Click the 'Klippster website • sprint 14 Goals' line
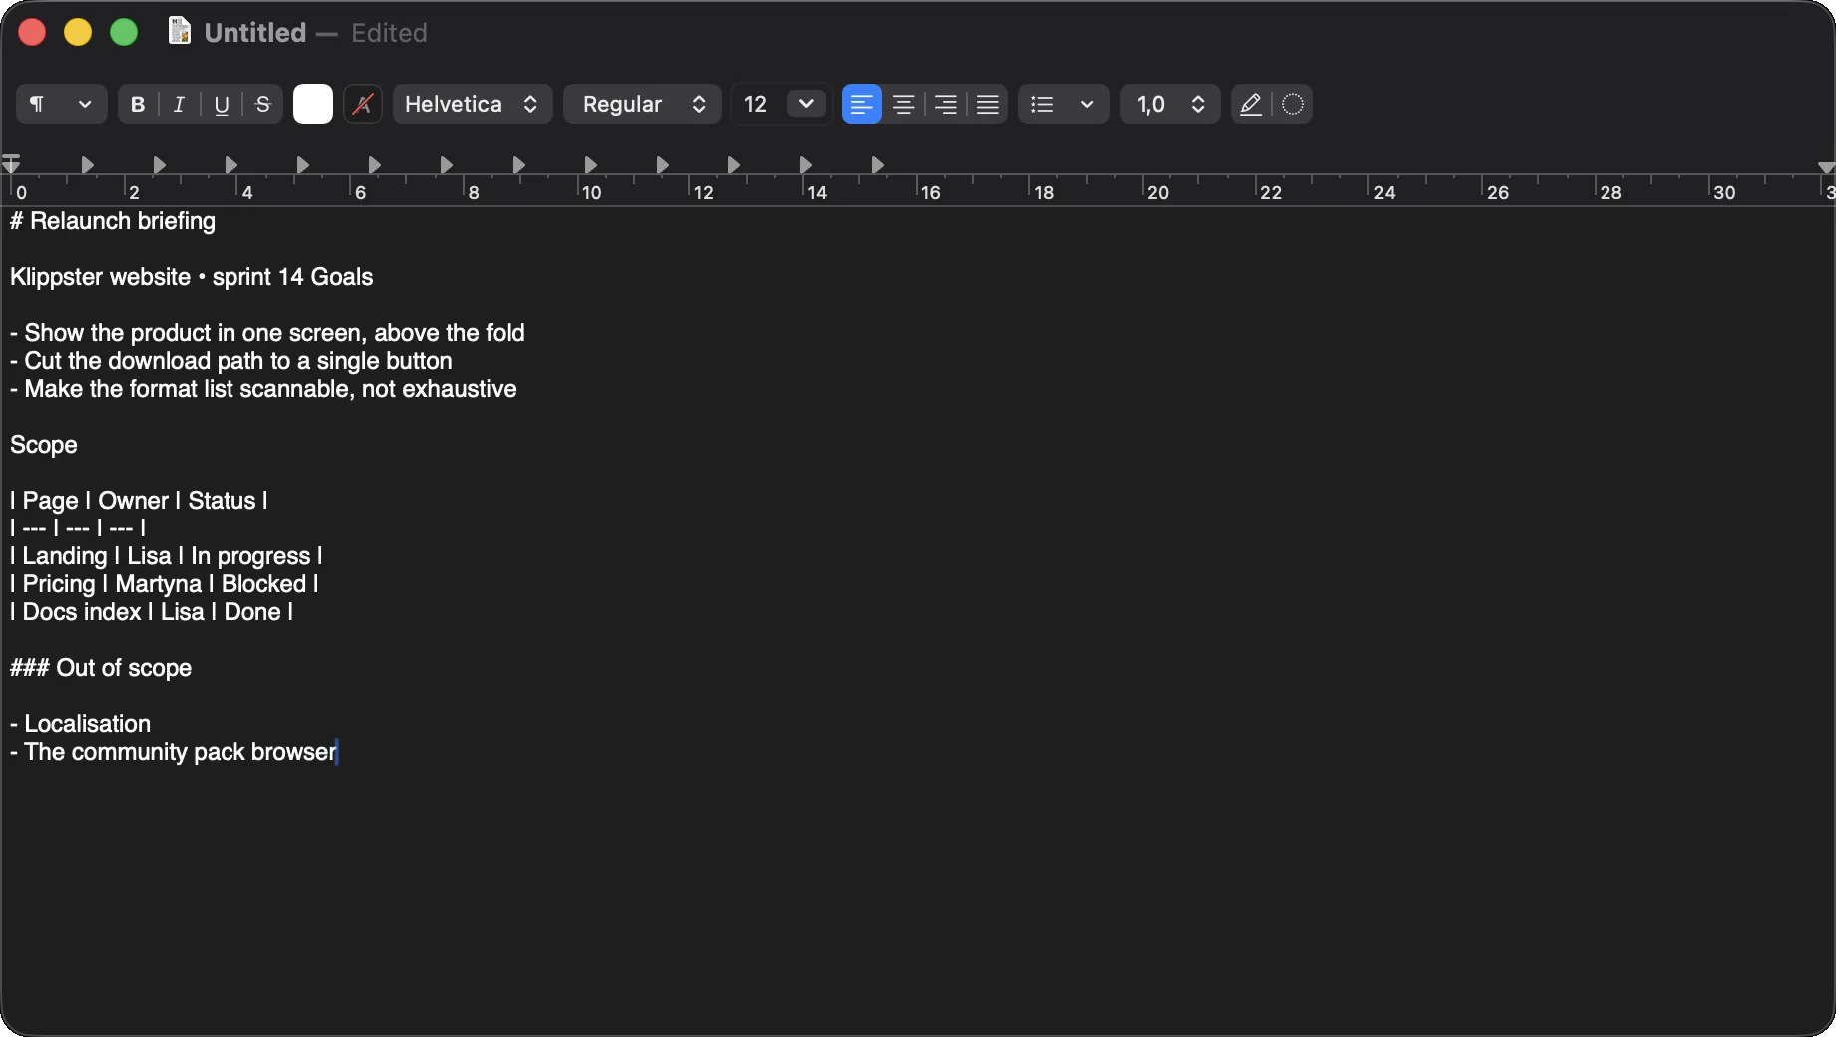The width and height of the screenshot is (1836, 1037). [192, 277]
